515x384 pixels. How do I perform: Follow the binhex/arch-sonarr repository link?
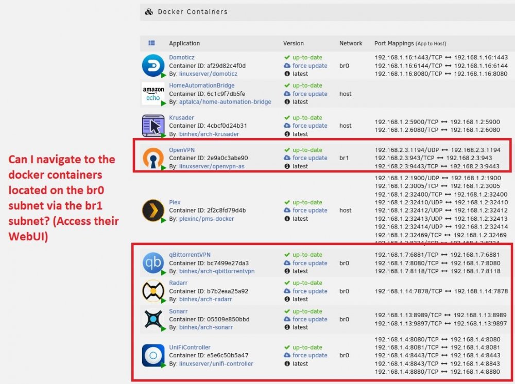pyautogui.click(x=206, y=327)
